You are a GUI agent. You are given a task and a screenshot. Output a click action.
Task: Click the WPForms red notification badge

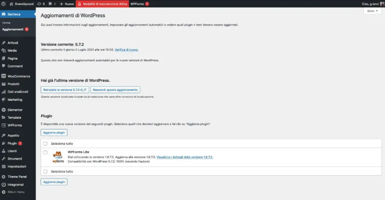(x=147, y=4)
